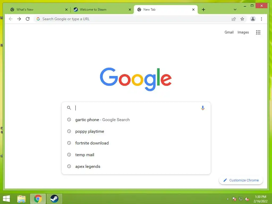Open File Explorer from the taskbar

pyautogui.click(x=22, y=199)
